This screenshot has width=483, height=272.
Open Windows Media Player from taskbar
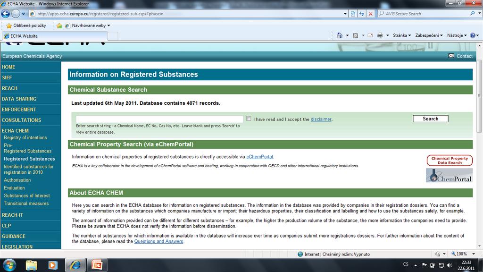[53, 265]
